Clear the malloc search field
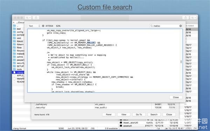 click(x=181, y=26)
